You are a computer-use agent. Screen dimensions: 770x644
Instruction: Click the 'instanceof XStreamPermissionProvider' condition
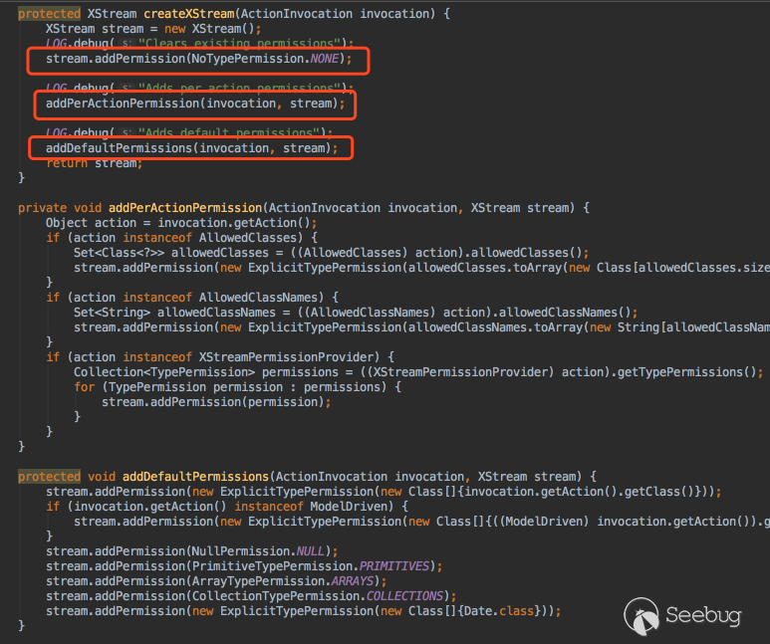pyautogui.click(x=251, y=357)
